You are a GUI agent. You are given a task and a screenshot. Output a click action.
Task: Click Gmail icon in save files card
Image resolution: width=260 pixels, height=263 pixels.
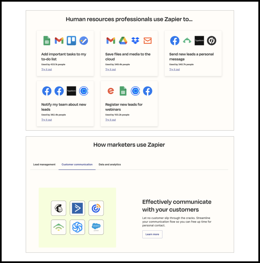pos(111,41)
